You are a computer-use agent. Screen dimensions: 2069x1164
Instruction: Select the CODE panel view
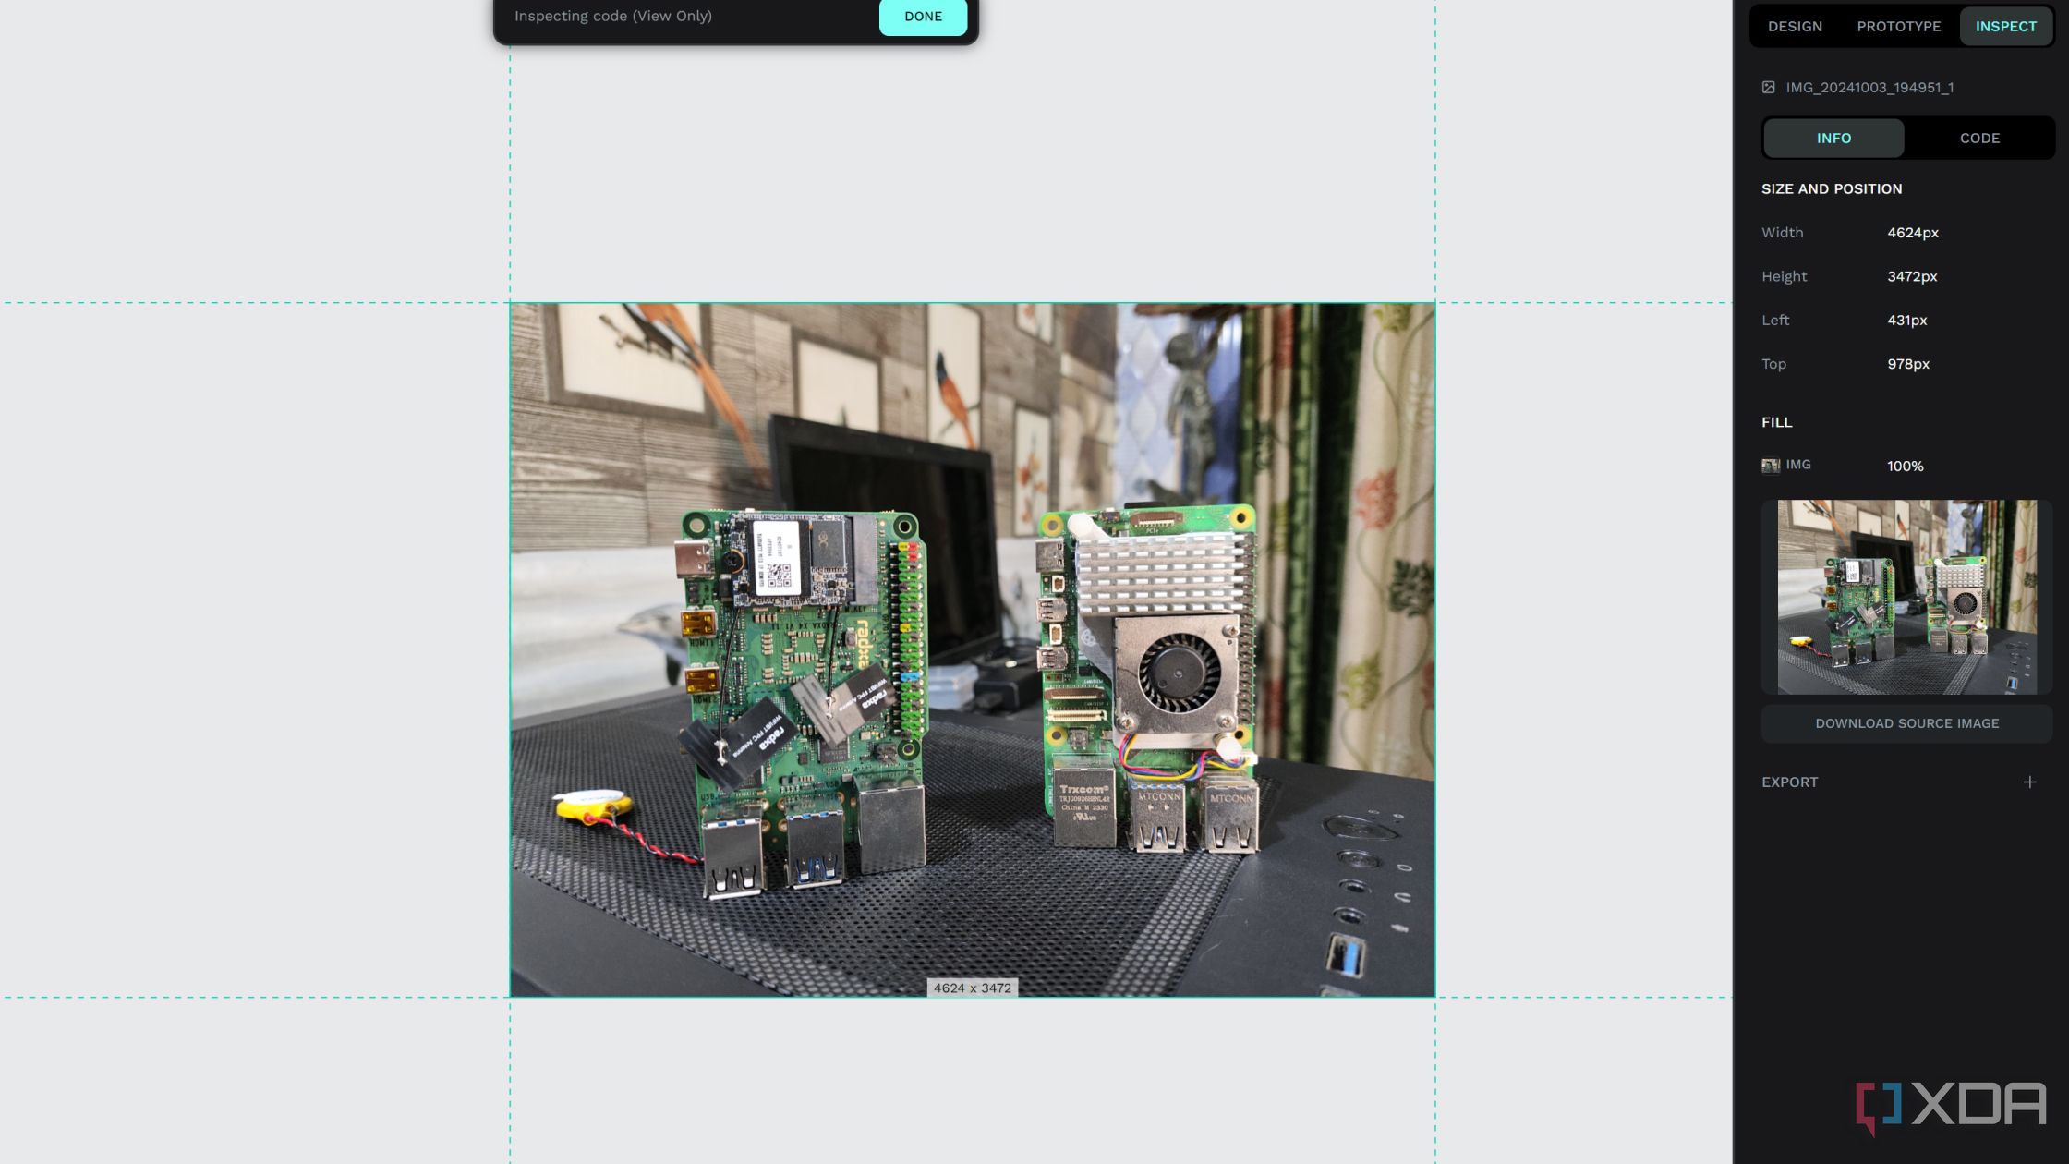(1979, 138)
